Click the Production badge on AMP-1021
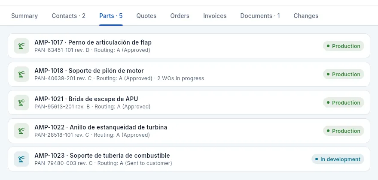 coord(344,102)
